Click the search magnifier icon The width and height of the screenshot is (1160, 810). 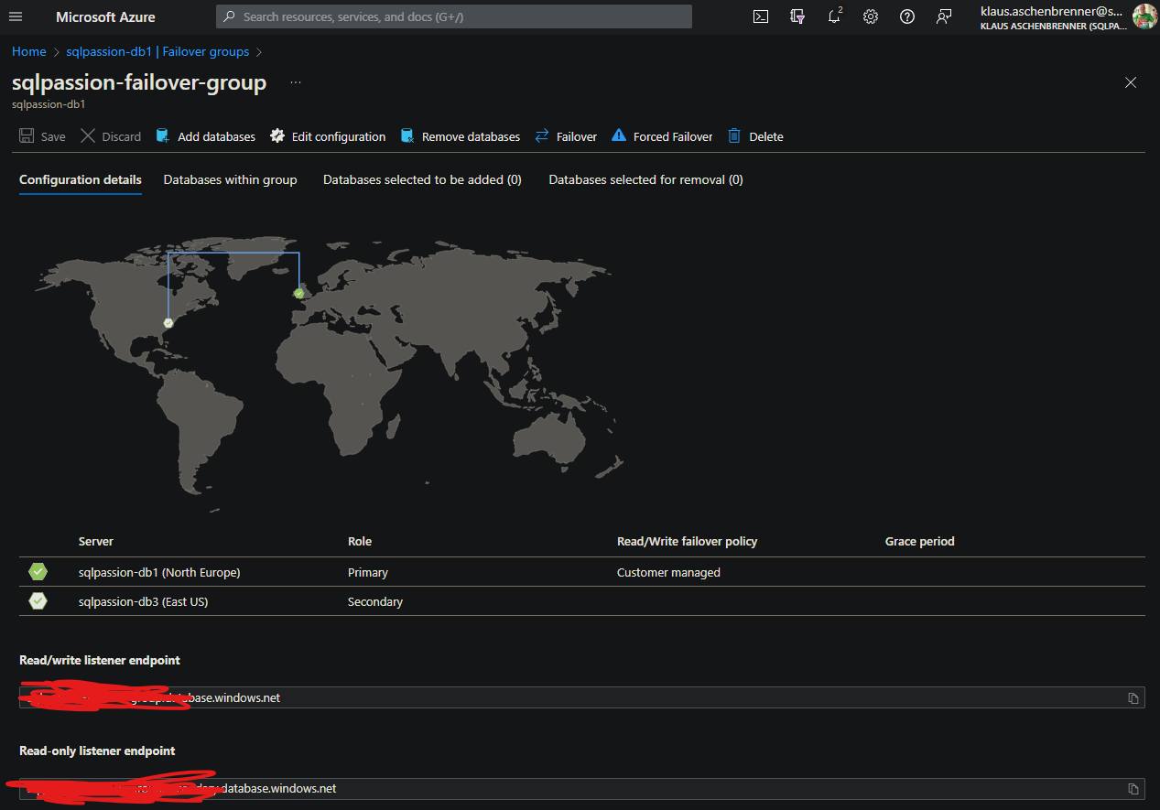coord(228,16)
